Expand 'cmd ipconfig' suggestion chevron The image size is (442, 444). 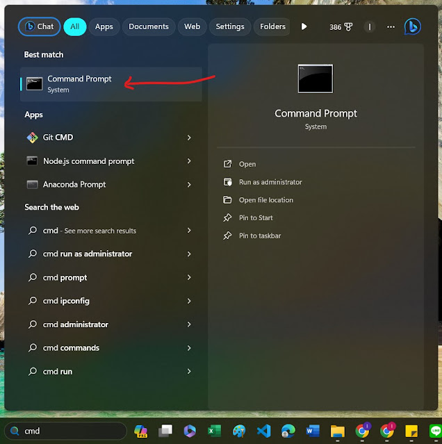click(189, 301)
